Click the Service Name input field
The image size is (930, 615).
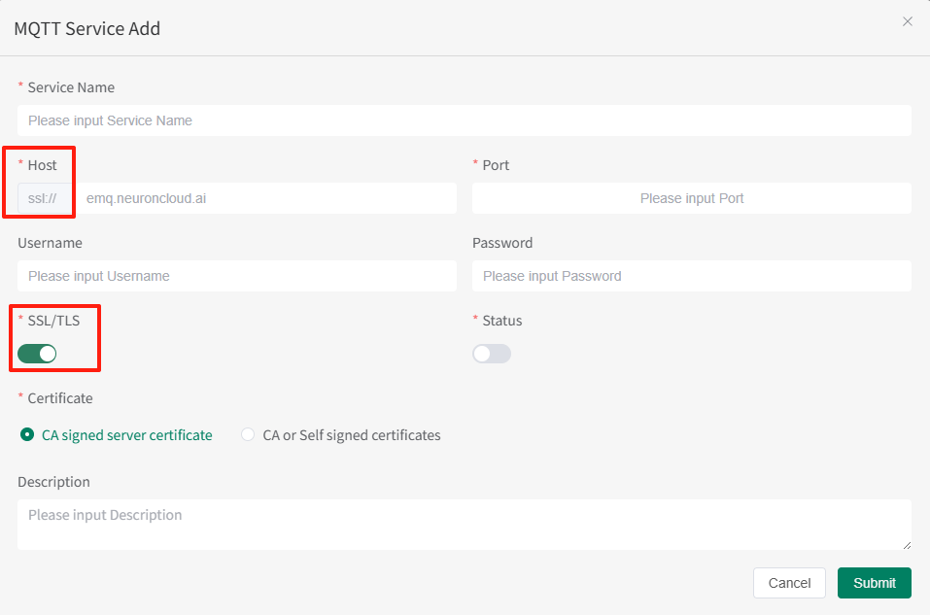point(464,120)
